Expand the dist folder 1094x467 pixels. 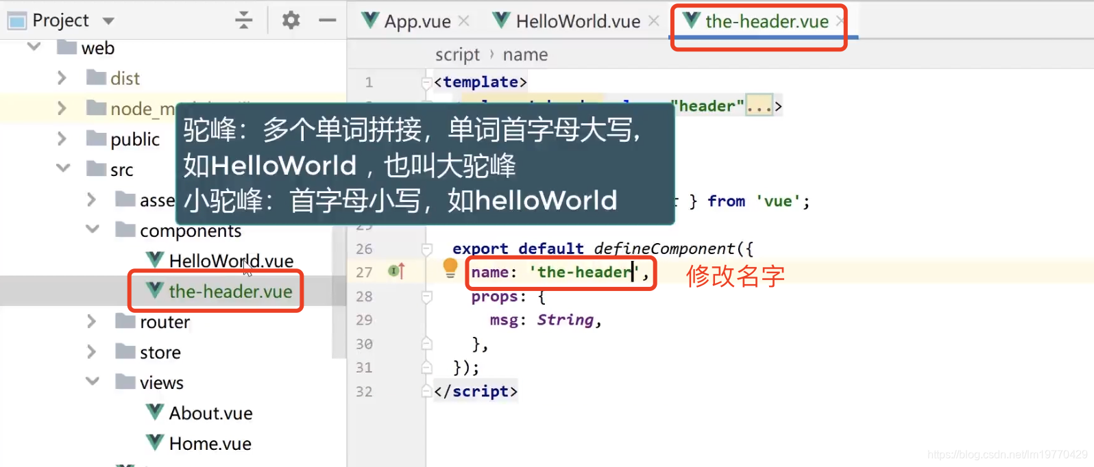pyautogui.click(x=62, y=78)
